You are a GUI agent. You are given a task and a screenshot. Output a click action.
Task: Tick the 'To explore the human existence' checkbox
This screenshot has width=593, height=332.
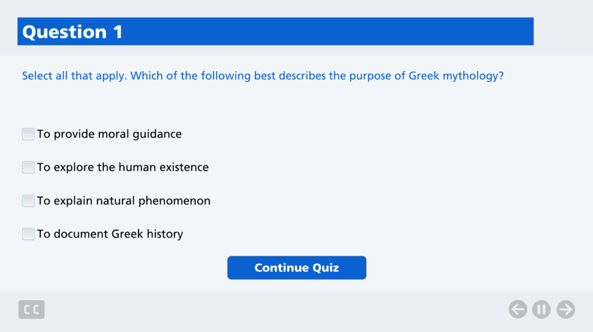click(28, 167)
